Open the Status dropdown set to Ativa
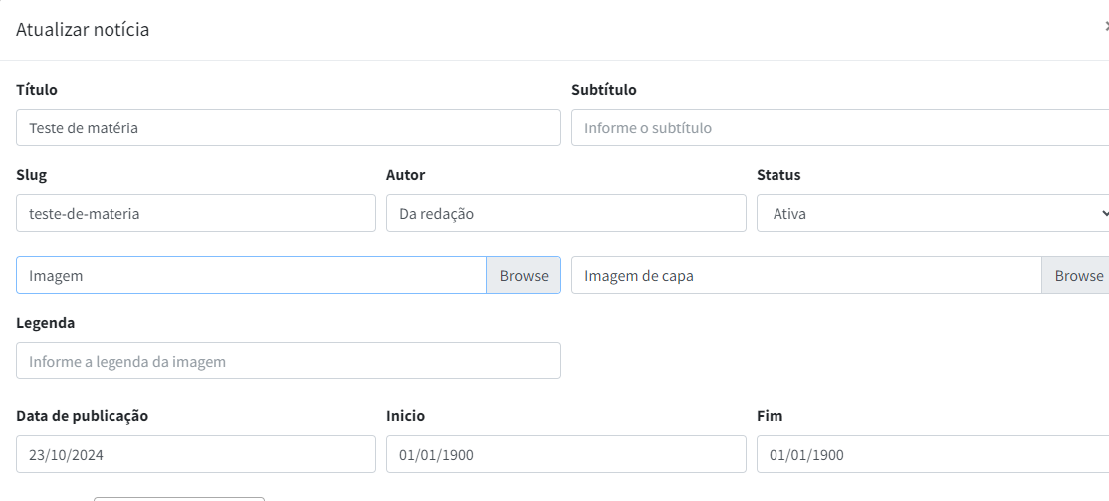This screenshot has height=501, width=1109. coord(932,213)
